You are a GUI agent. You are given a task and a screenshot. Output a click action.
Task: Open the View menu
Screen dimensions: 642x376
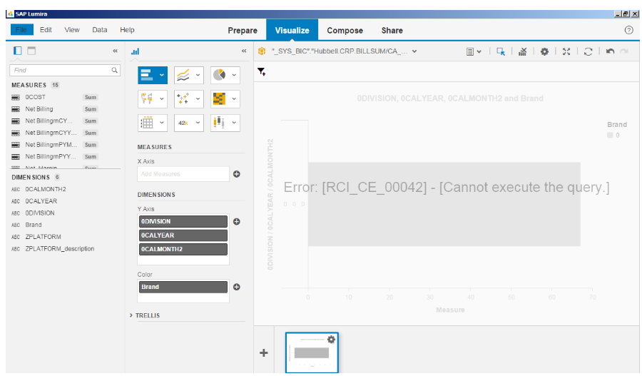click(x=72, y=30)
